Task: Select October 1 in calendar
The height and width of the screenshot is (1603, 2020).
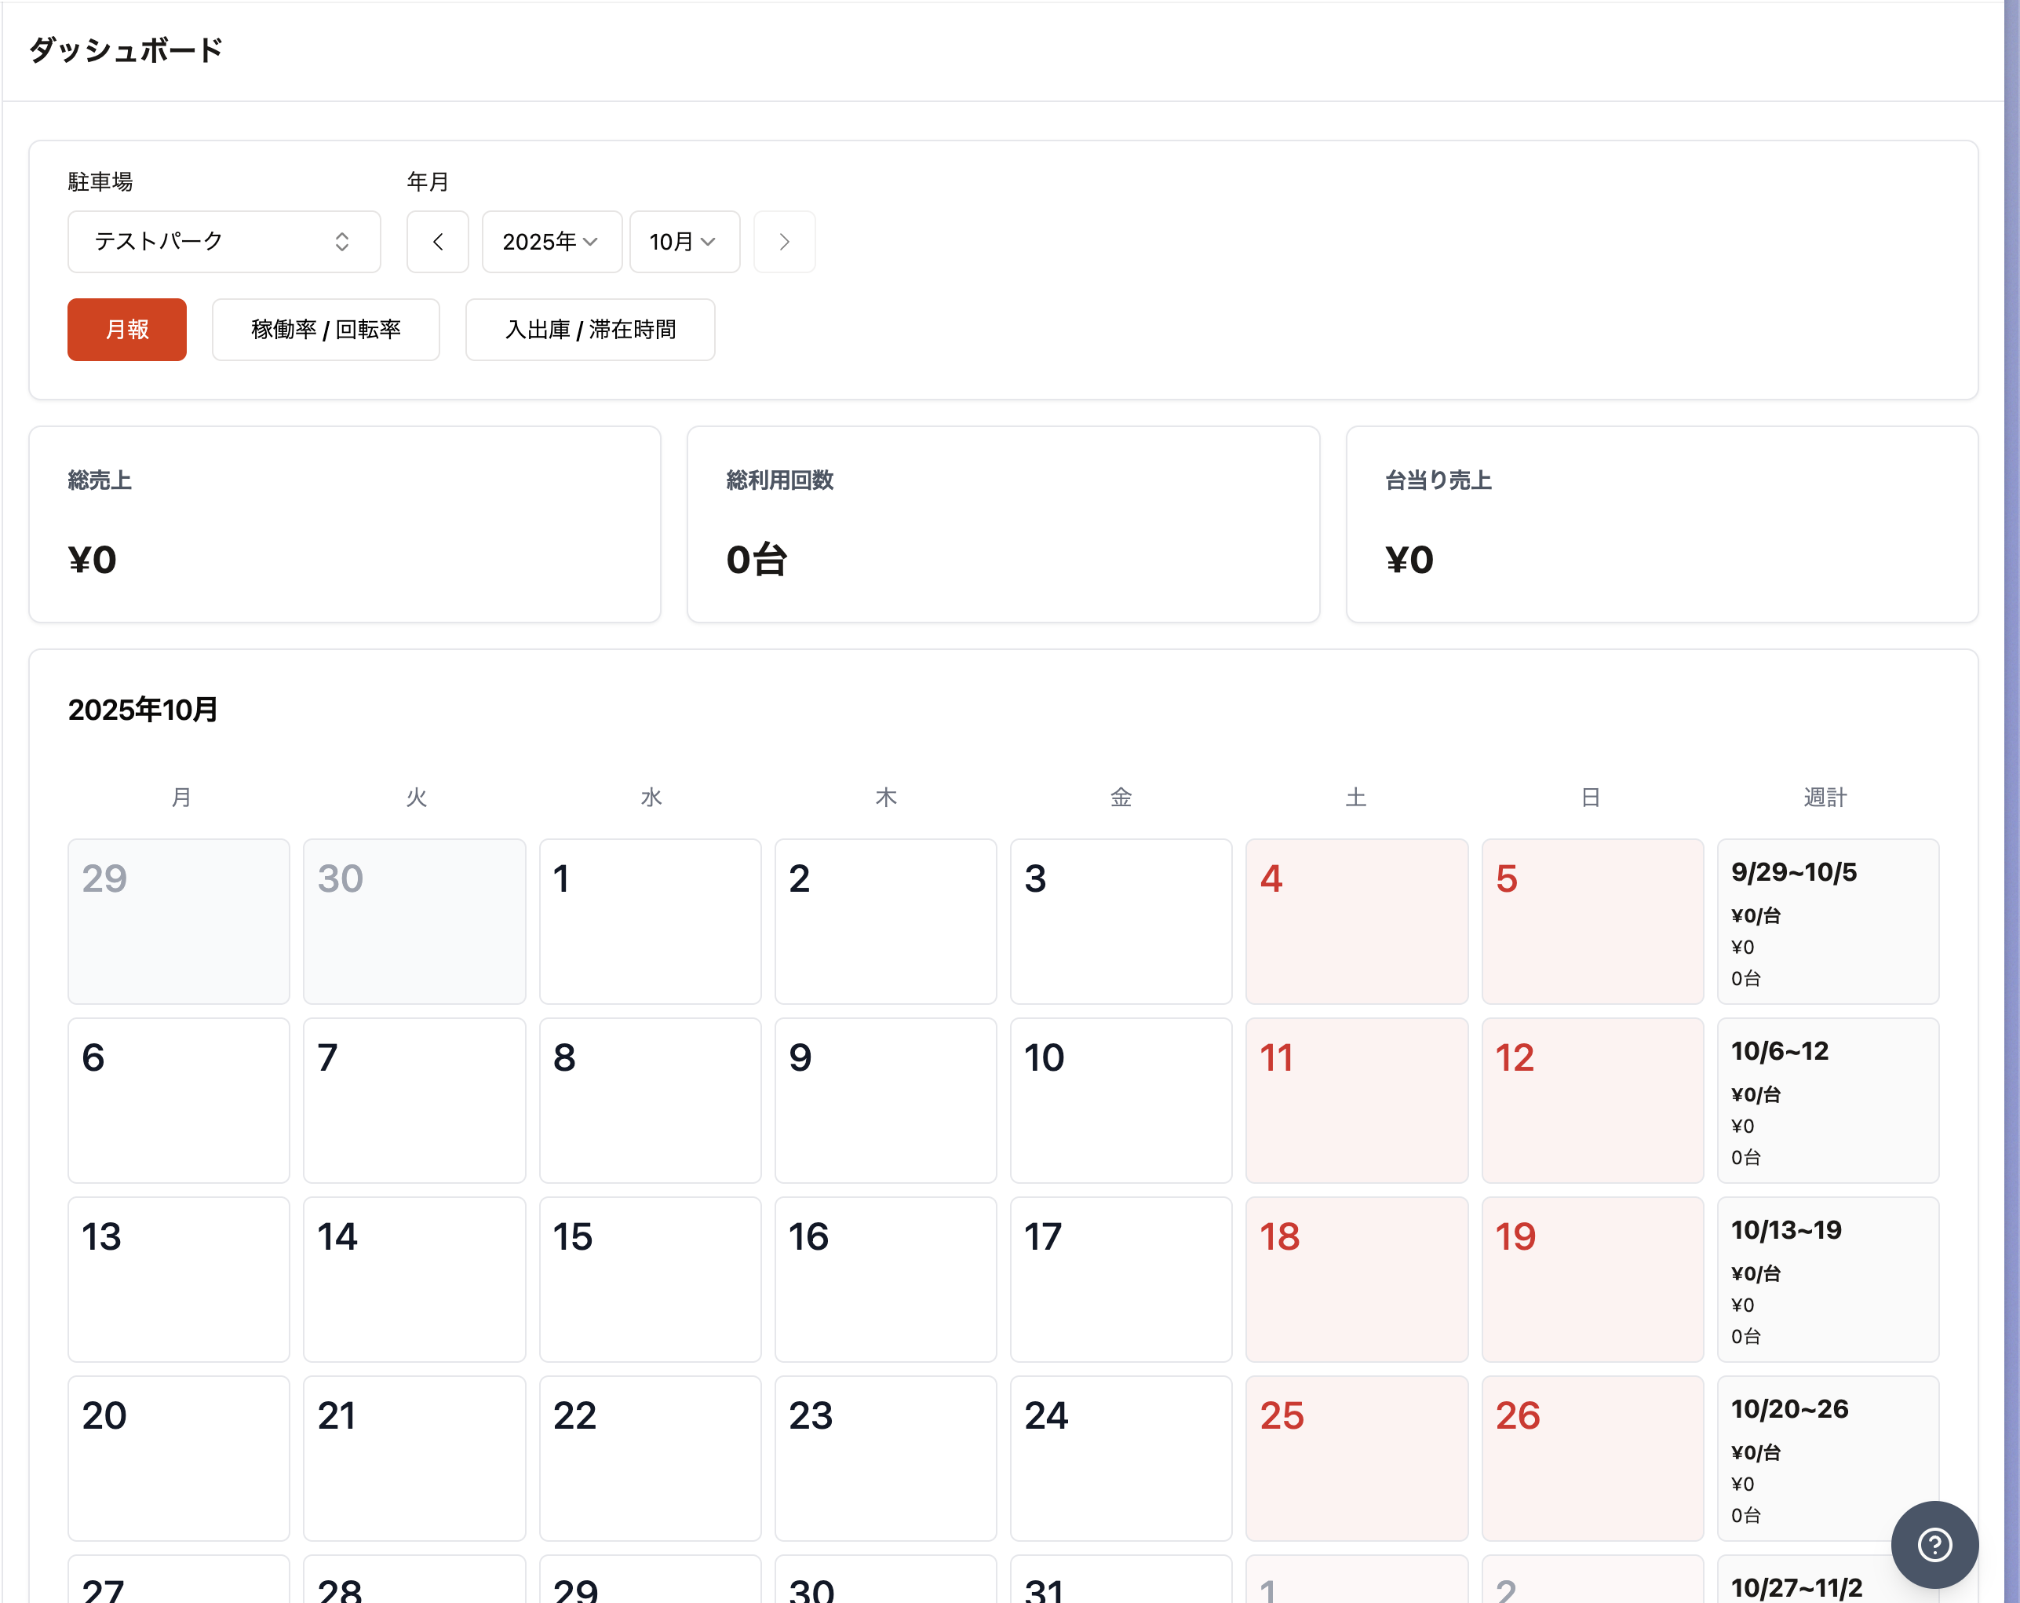Action: [649, 921]
